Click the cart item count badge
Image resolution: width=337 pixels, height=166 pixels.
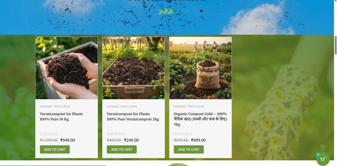click(x=318, y=155)
